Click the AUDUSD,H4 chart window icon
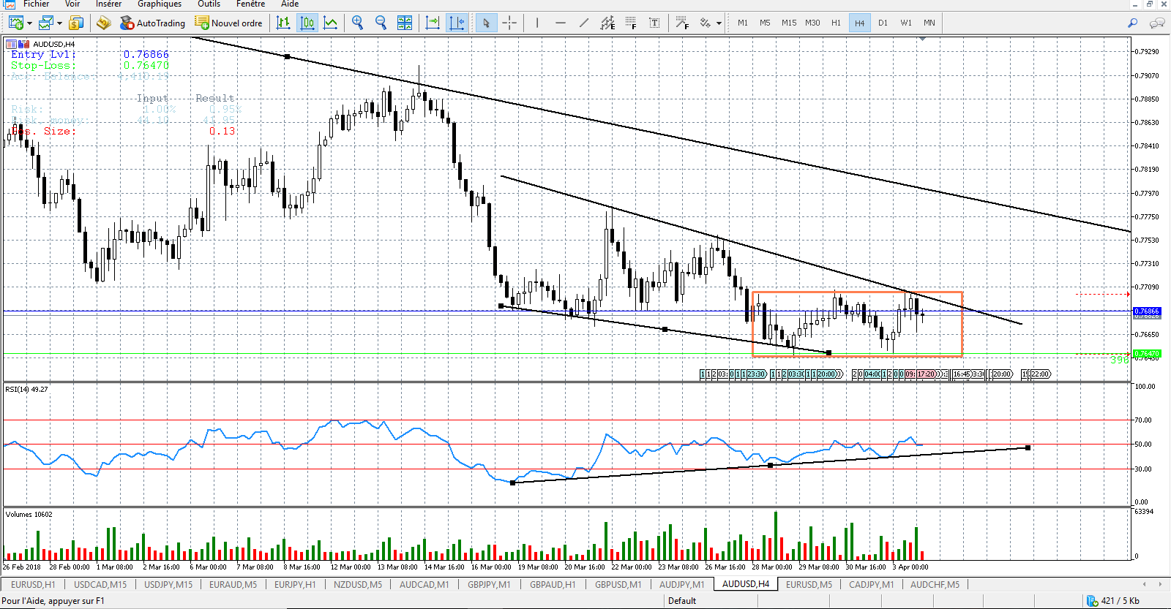The width and height of the screenshot is (1171, 609). click(x=10, y=44)
